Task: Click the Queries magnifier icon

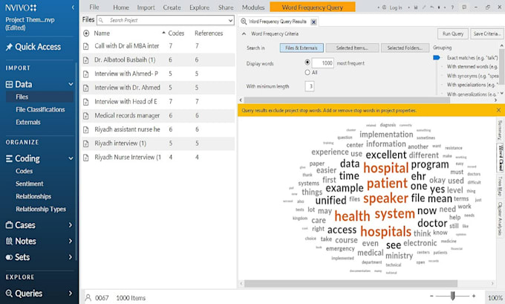Action: click(10, 294)
